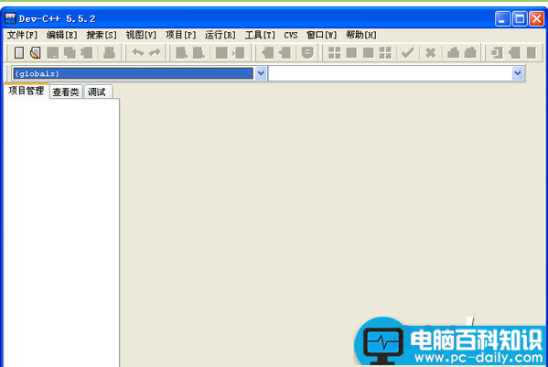The width and height of the screenshot is (548, 367).
Task: Open the 文件[F] menu
Action: pos(22,35)
